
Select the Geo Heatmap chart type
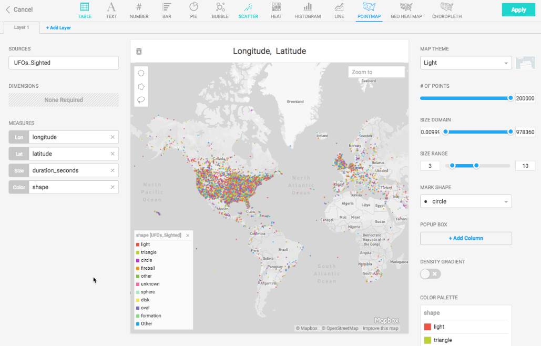(406, 10)
